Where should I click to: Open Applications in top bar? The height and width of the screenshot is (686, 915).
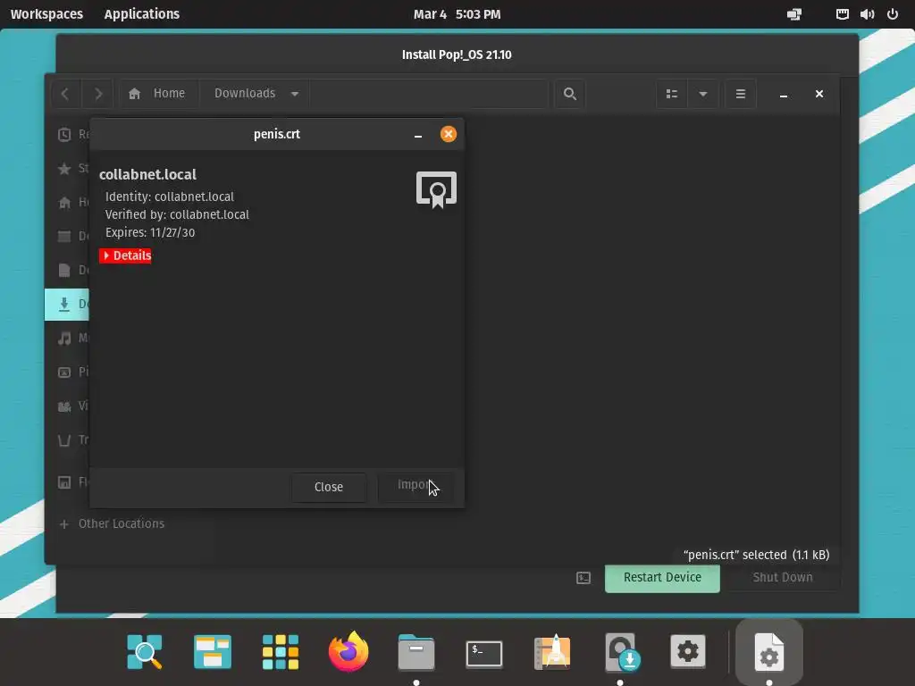[x=142, y=14]
